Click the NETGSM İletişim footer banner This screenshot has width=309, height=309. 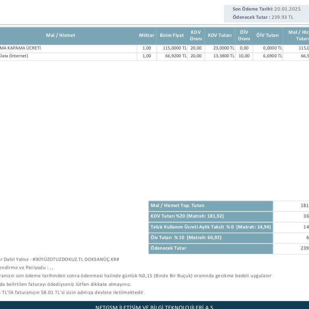pyautogui.click(x=154, y=307)
